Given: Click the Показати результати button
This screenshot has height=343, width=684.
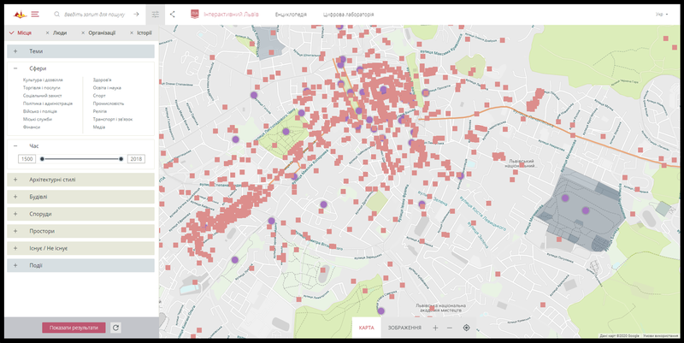Looking at the screenshot, I should [x=74, y=328].
